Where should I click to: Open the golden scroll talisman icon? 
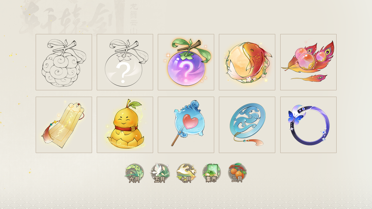(64, 125)
